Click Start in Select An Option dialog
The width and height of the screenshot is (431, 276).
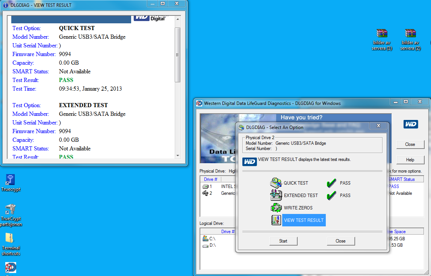pyautogui.click(x=283, y=241)
